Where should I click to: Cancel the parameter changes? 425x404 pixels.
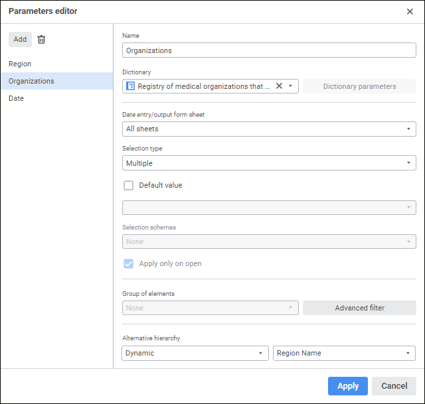(x=394, y=386)
